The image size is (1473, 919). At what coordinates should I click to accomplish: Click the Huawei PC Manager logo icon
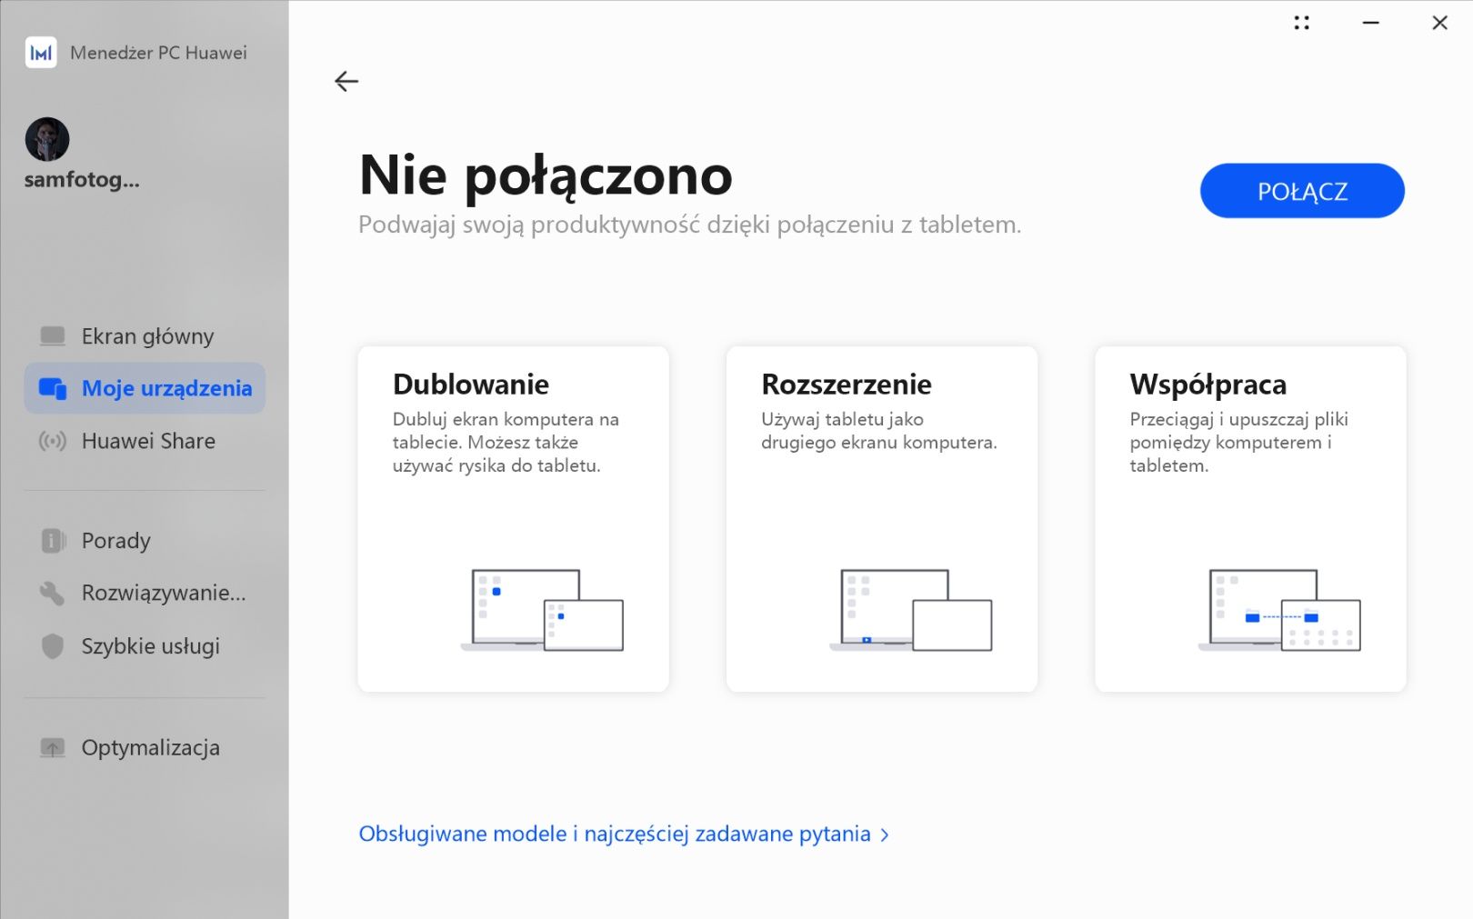[x=41, y=53]
